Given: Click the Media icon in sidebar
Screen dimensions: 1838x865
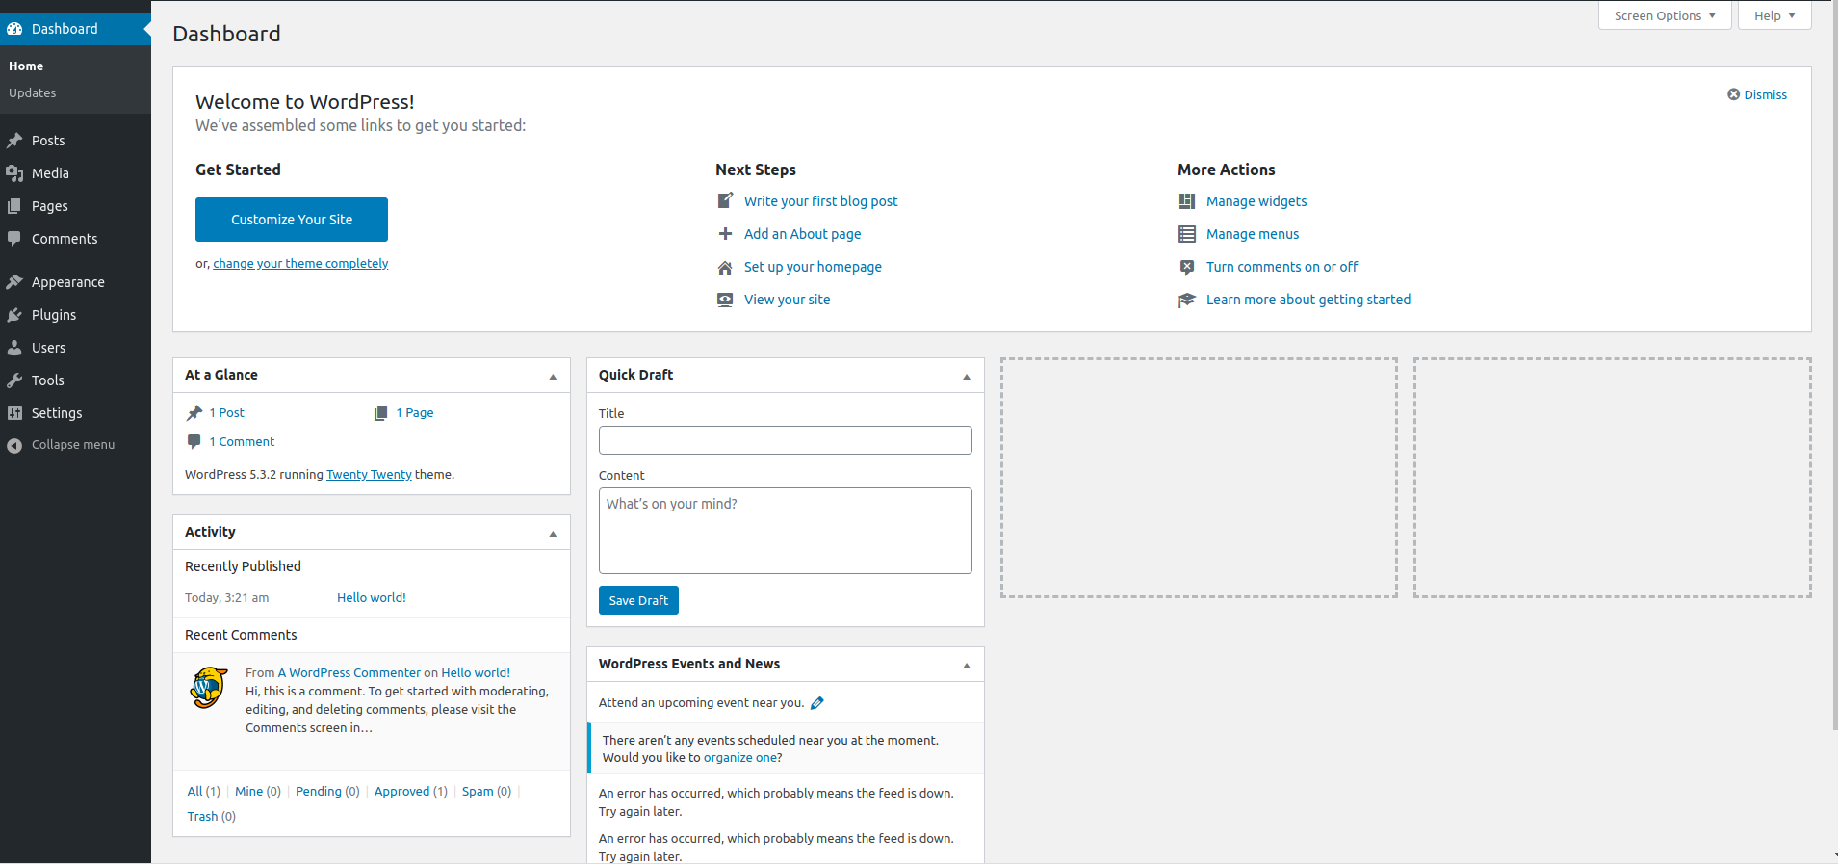Looking at the screenshot, I should 14,173.
